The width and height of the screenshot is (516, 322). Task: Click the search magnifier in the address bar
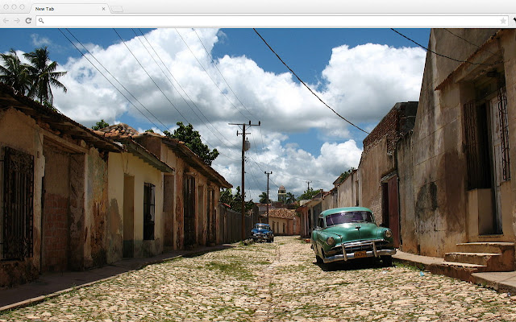(x=41, y=21)
